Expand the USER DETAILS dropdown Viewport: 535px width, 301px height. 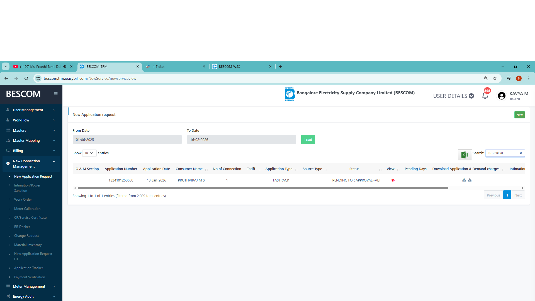453,96
